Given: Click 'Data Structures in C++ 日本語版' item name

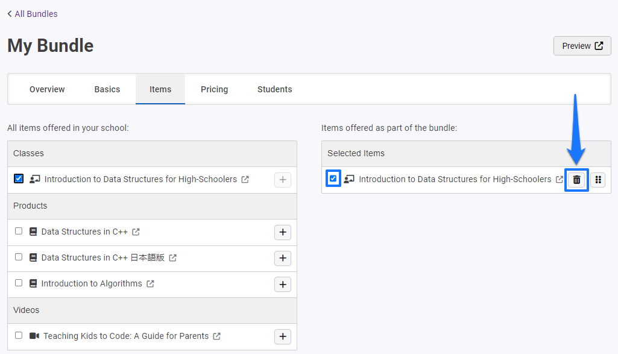Looking at the screenshot, I should 103,258.
